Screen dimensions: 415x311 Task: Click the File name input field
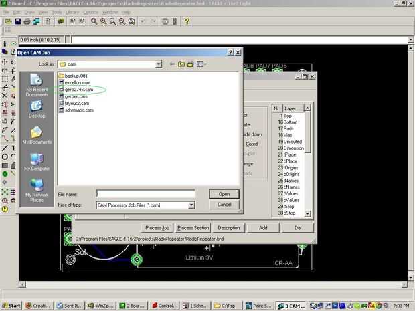145,194
